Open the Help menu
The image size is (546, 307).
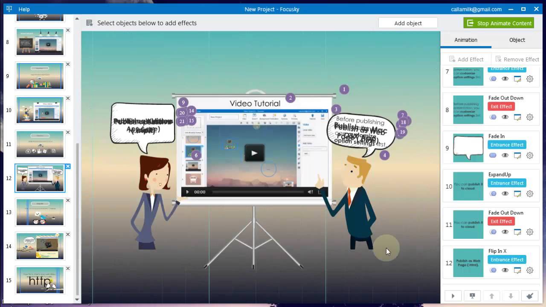click(x=24, y=9)
